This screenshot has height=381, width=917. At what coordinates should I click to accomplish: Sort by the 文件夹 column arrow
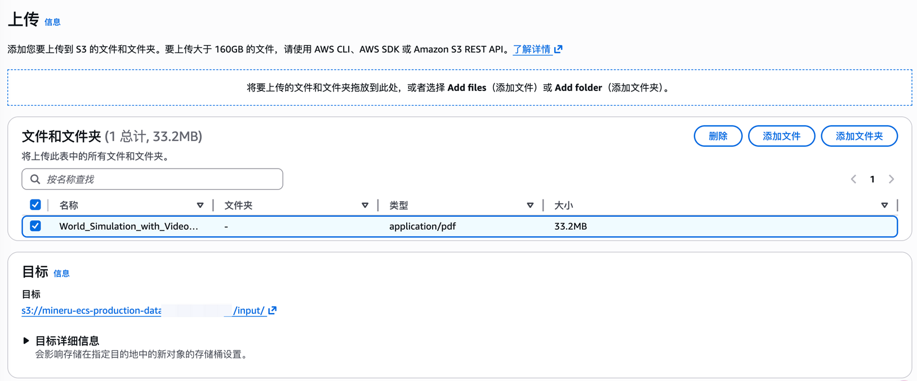365,206
